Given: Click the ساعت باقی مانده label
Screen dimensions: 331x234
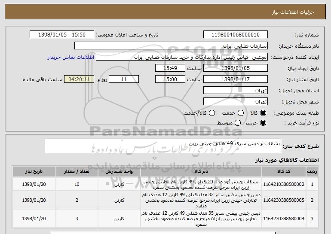Looking at the screenshot, I should click(43, 79).
